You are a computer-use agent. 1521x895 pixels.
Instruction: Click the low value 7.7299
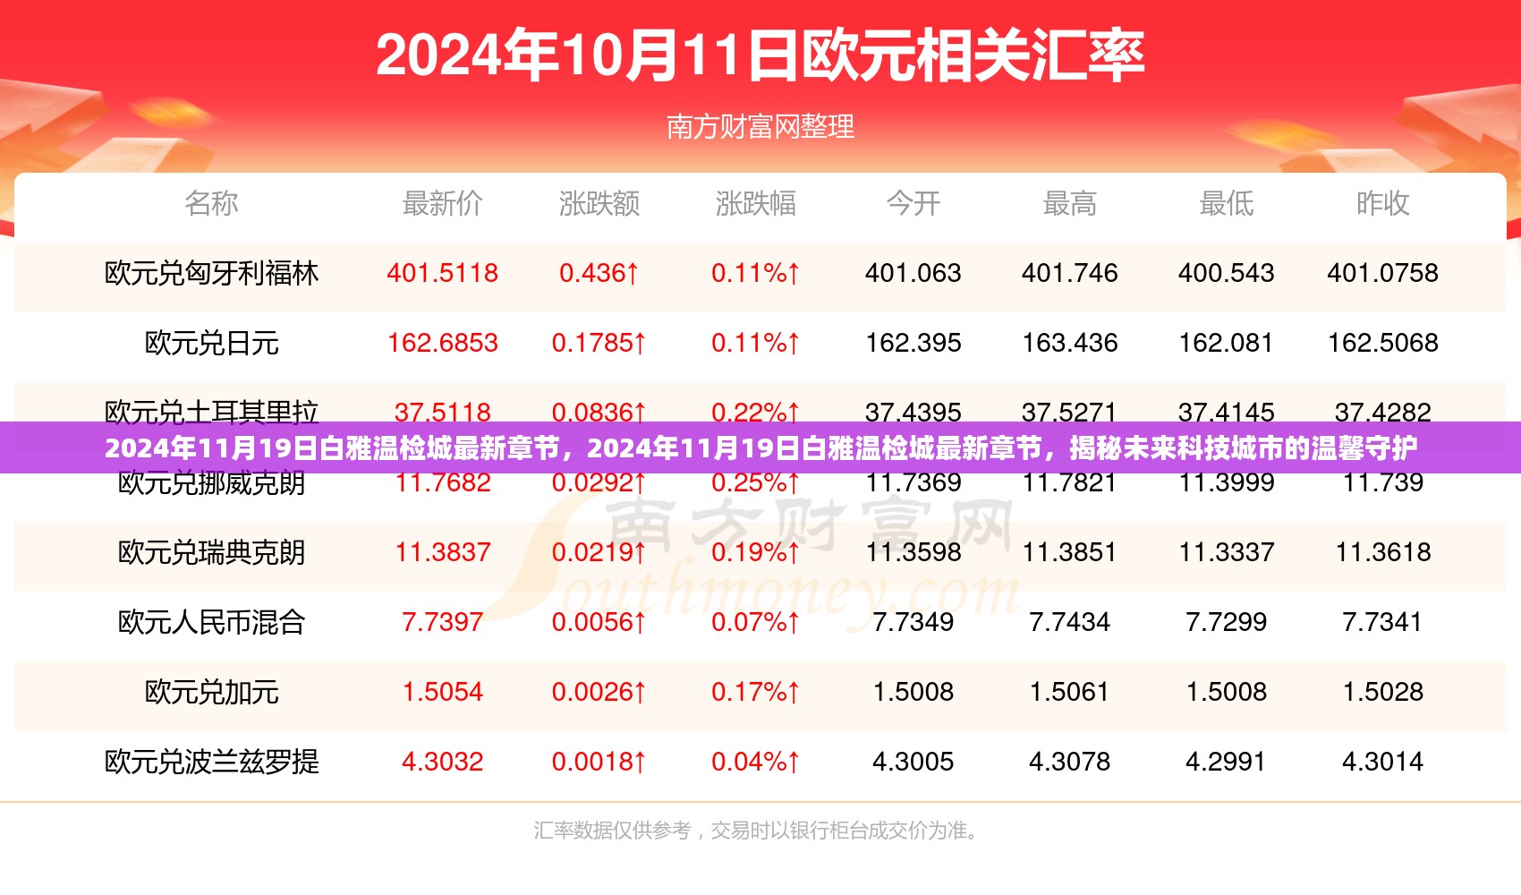point(1226,622)
